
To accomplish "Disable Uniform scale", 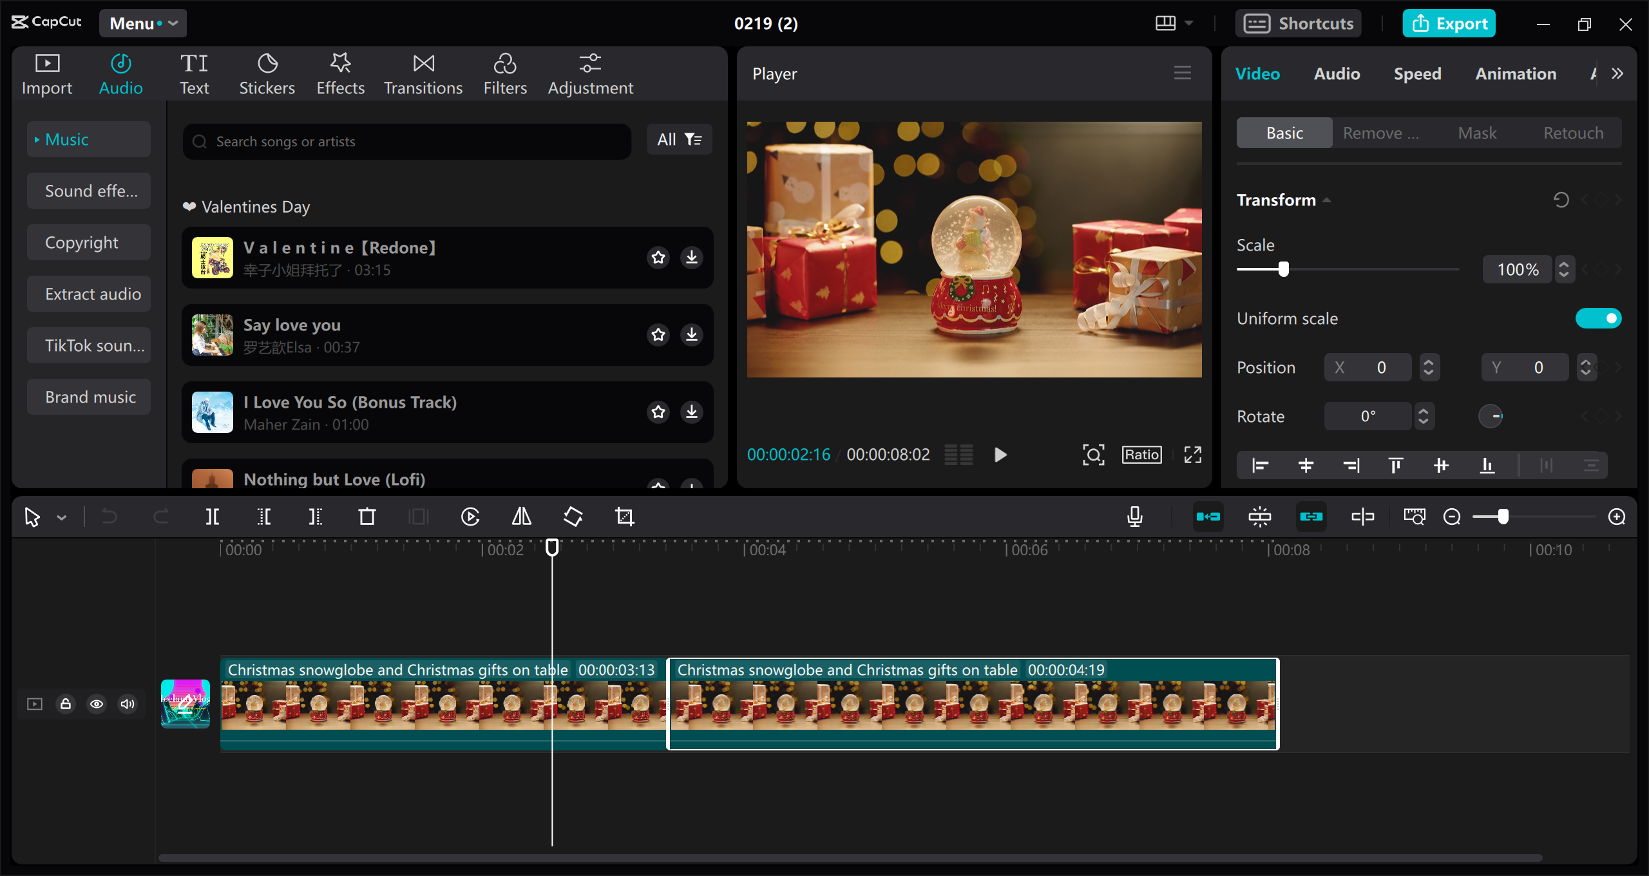I will pyautogui.click(x=1599, y=318).
